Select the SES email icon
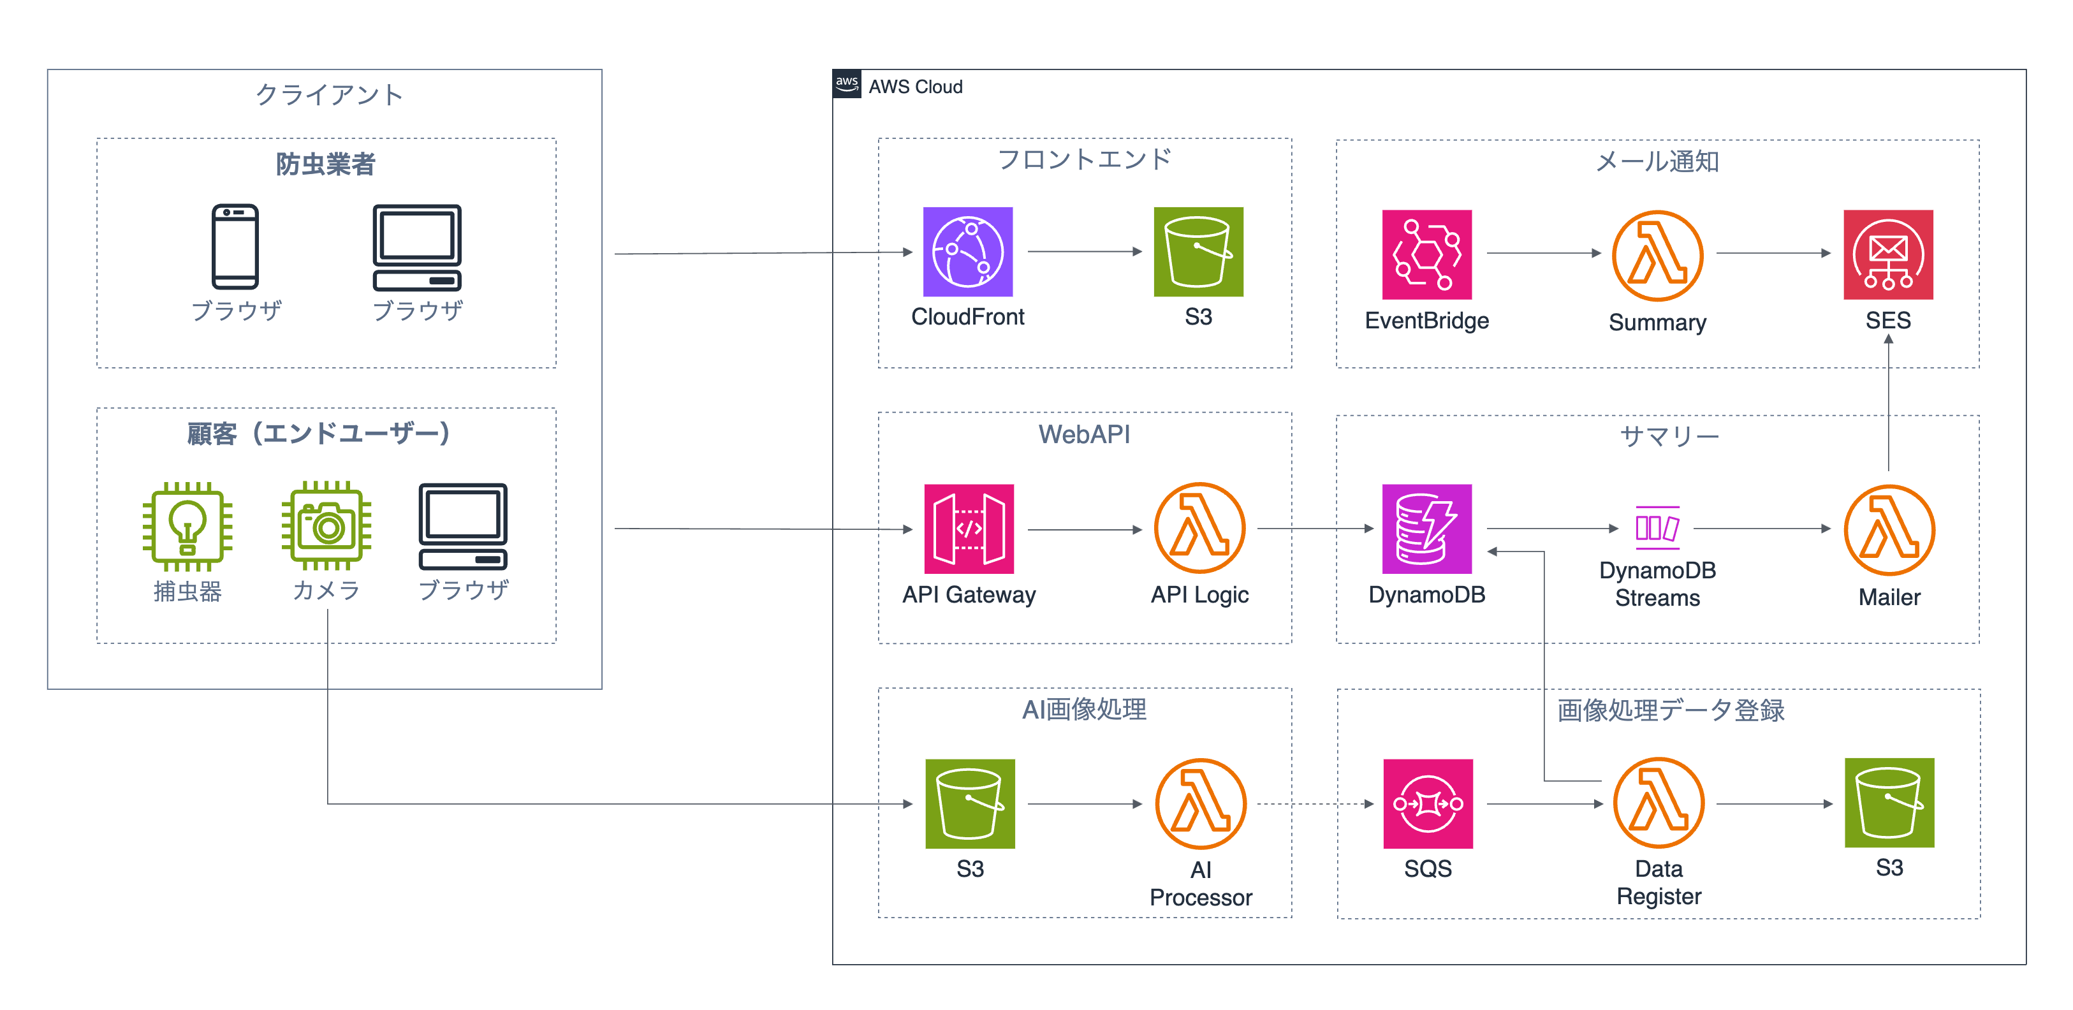2073x1010 pixels. tap(1888, 254)
